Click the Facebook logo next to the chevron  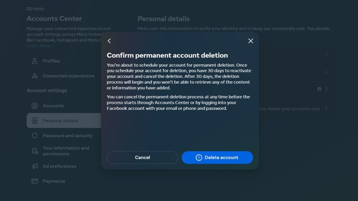point(319,89)
